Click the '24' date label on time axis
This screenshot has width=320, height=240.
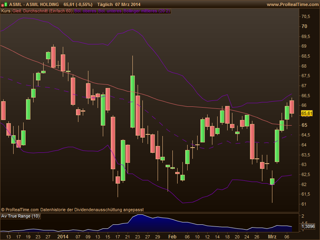(247, 237)
